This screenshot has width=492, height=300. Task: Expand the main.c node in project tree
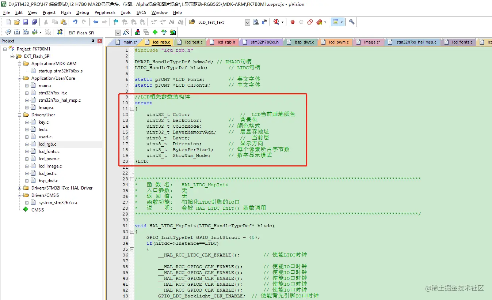tap(27, 85)
